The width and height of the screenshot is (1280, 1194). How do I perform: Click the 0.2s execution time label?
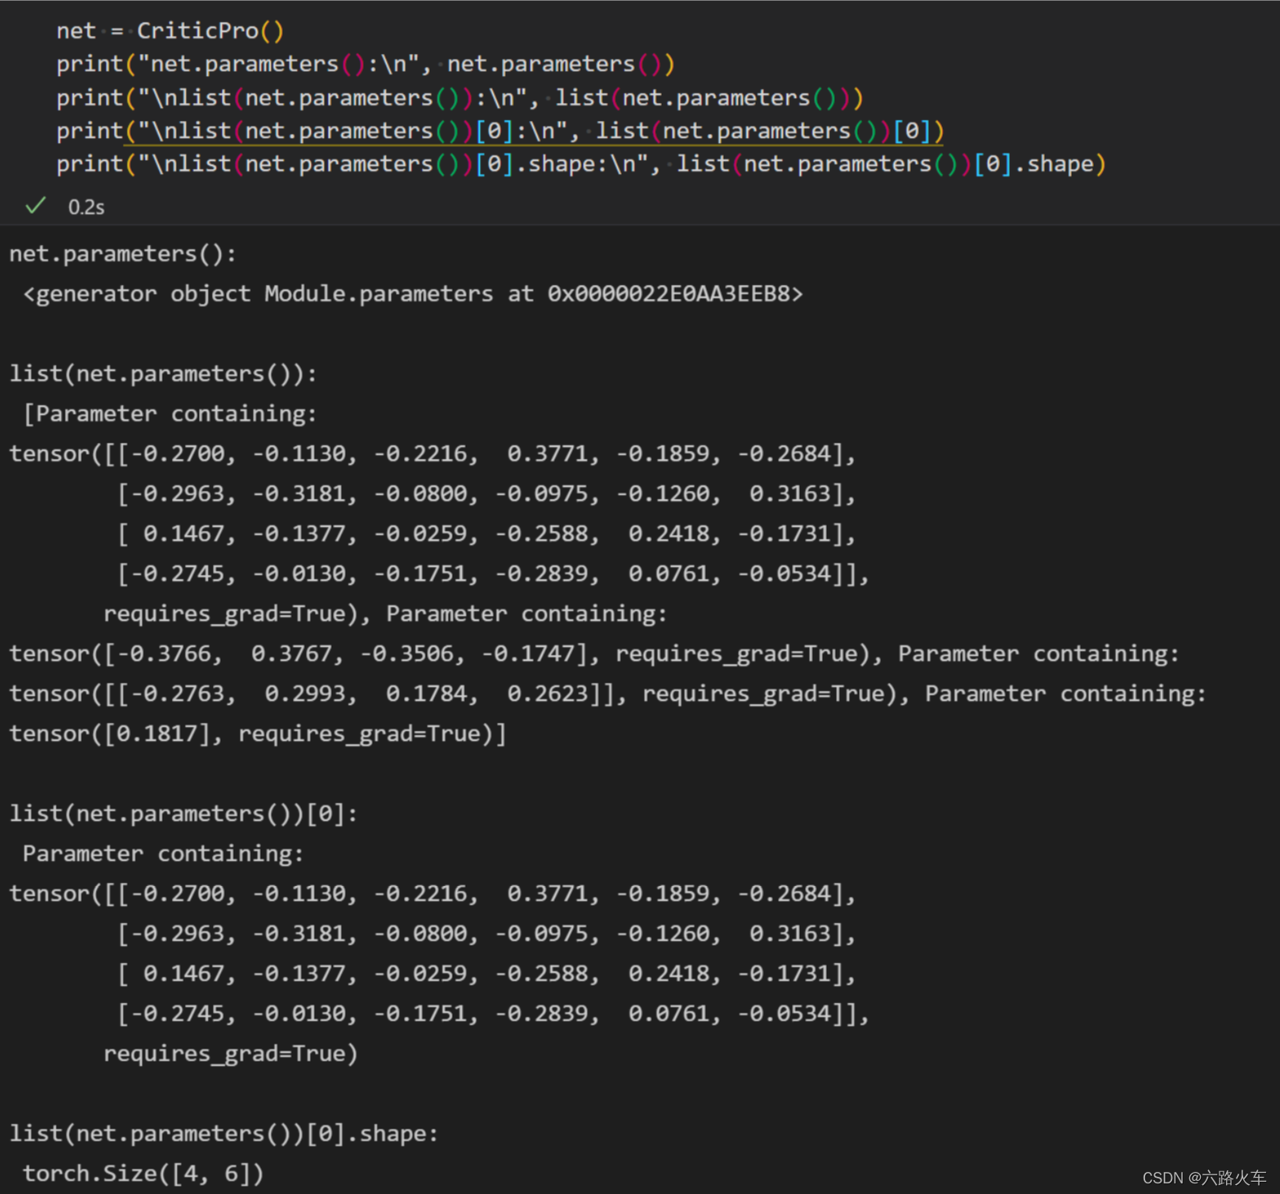click(86, 207)
